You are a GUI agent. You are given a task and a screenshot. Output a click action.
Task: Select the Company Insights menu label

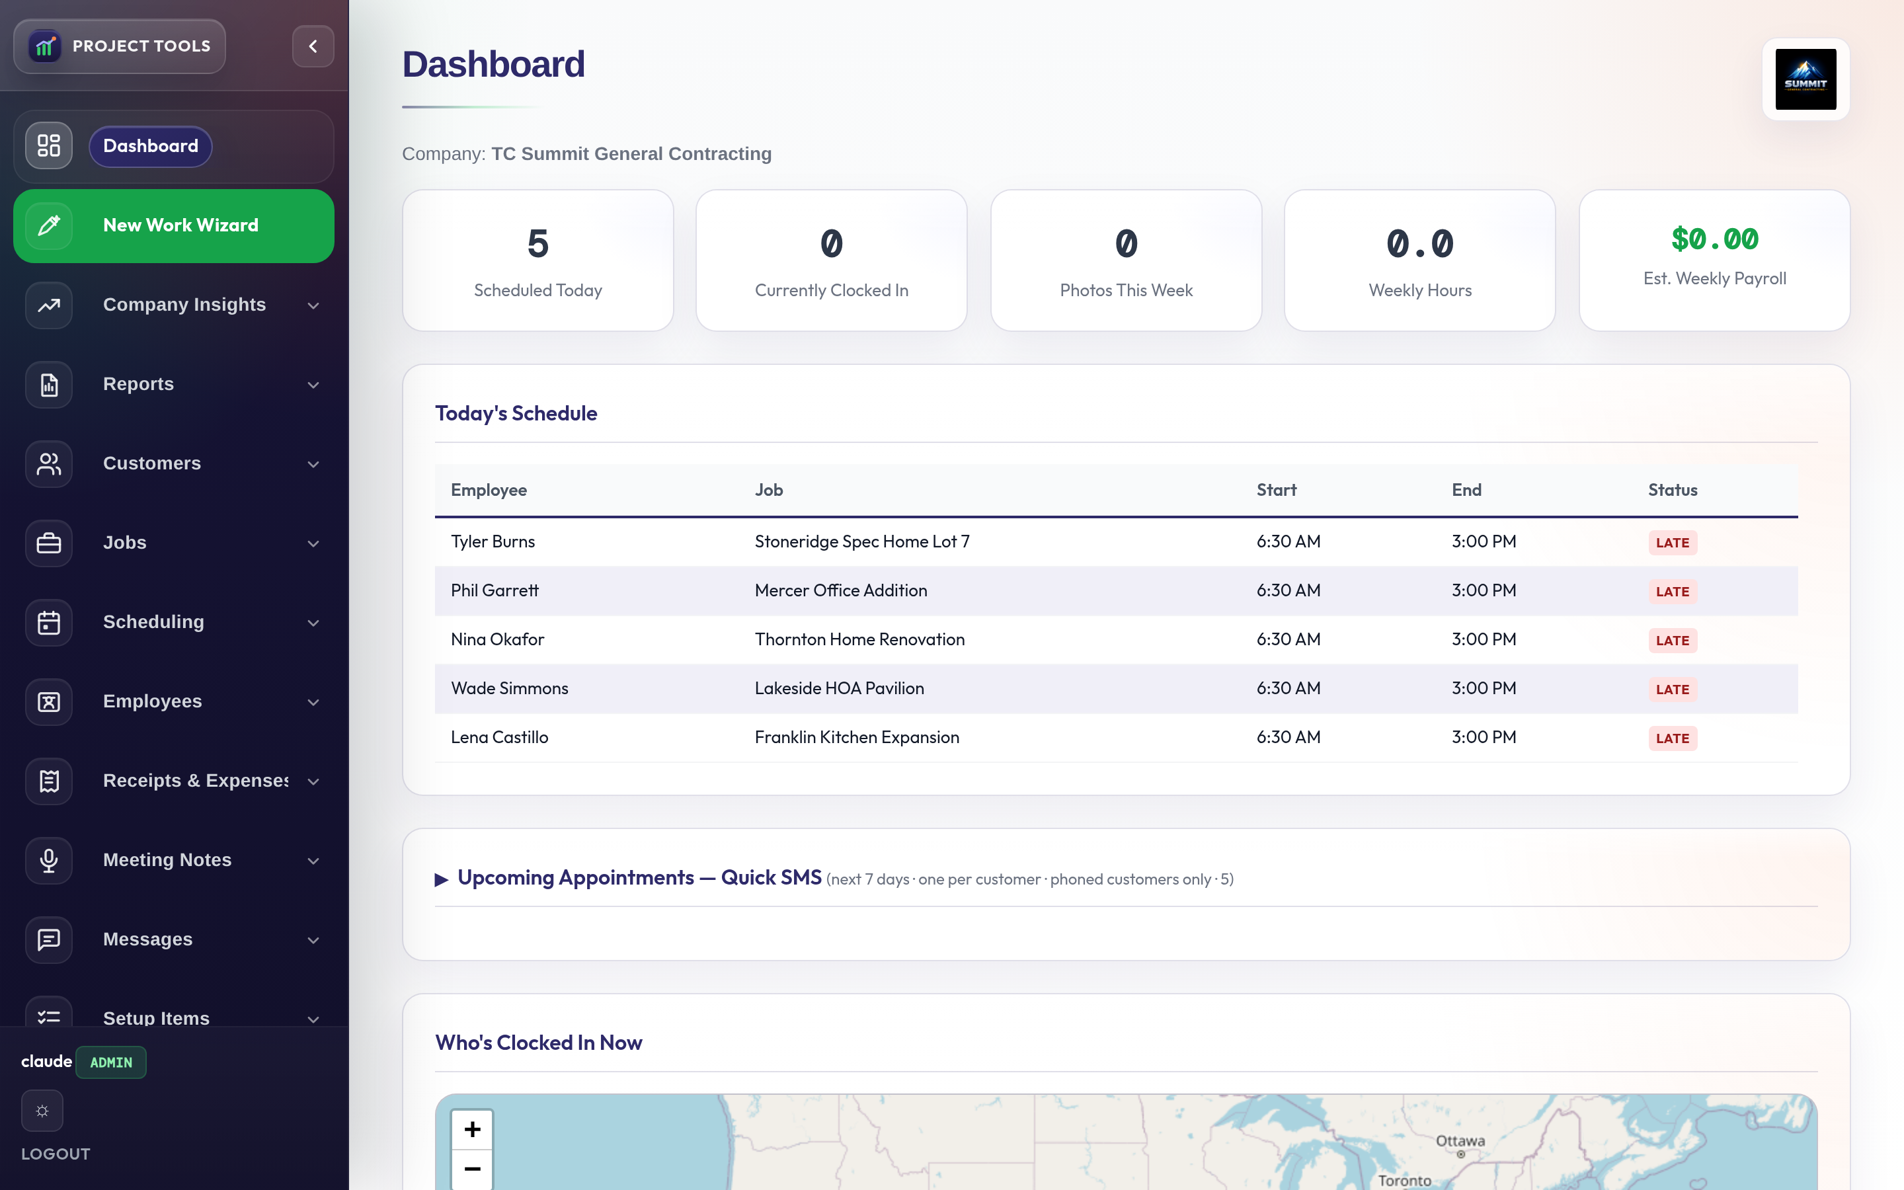185,305
